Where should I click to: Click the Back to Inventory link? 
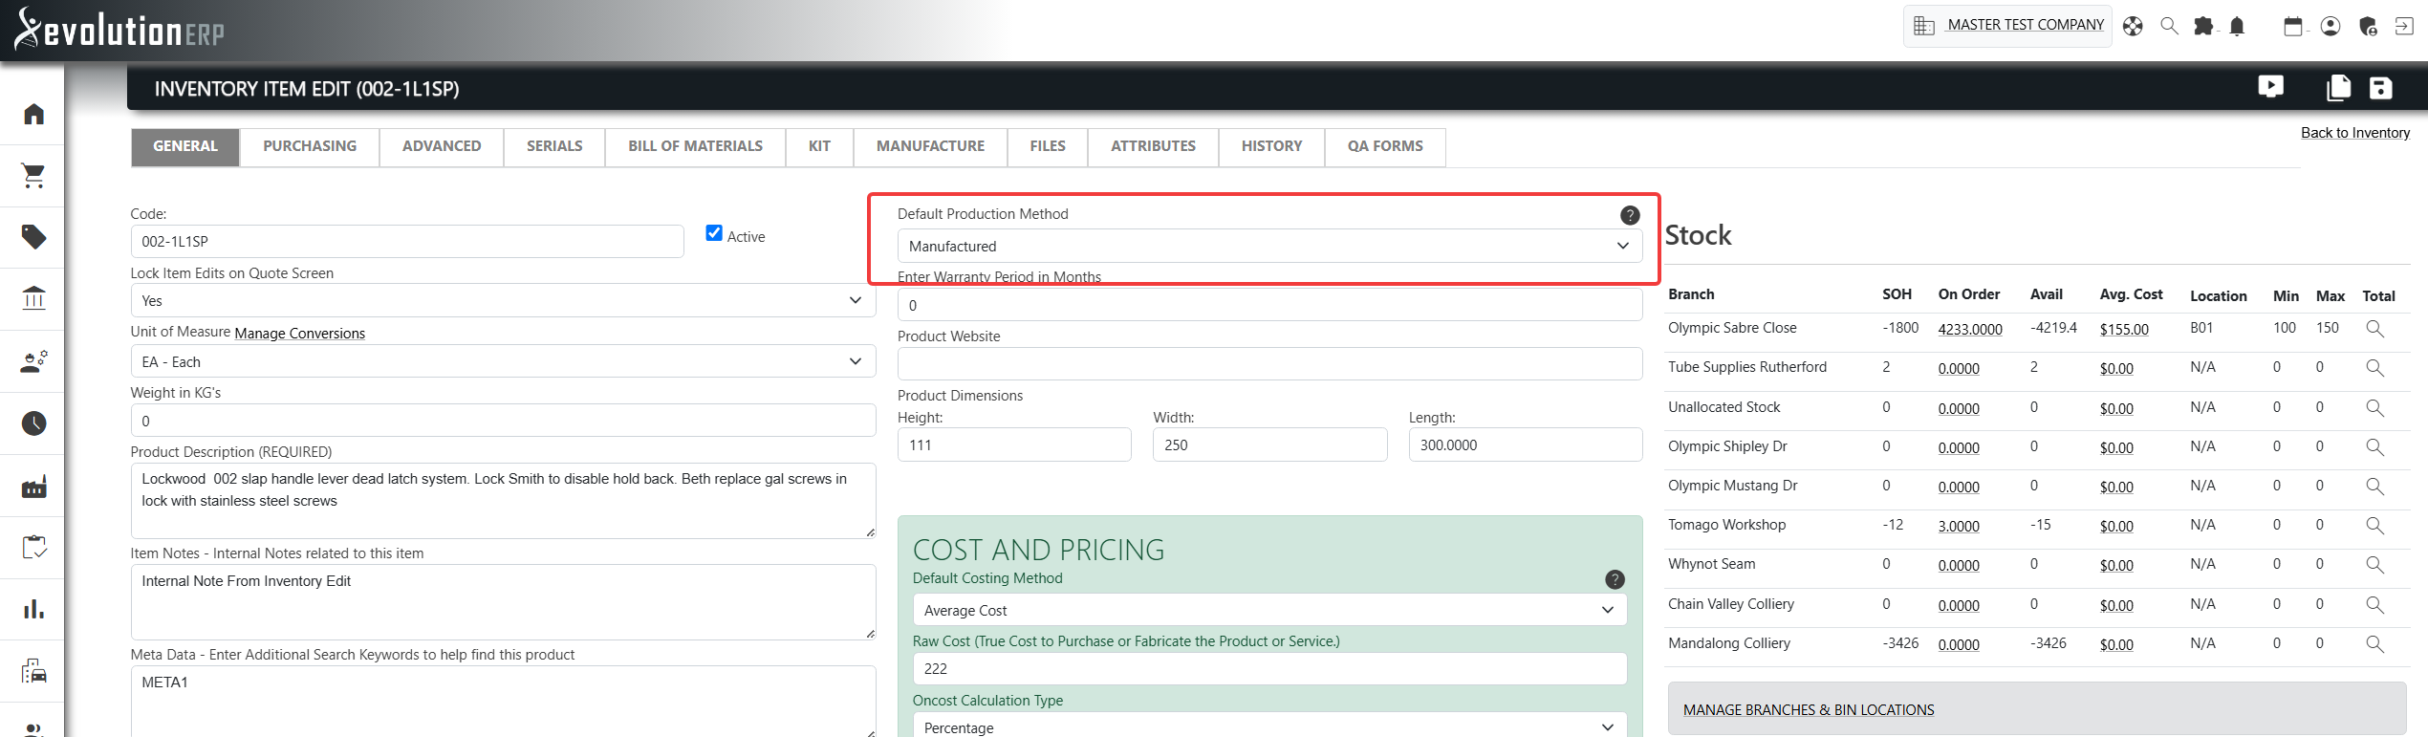click(2355, 133)
